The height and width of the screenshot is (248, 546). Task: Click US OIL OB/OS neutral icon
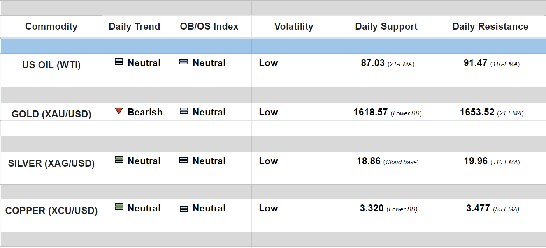click(x=184, y=62)
